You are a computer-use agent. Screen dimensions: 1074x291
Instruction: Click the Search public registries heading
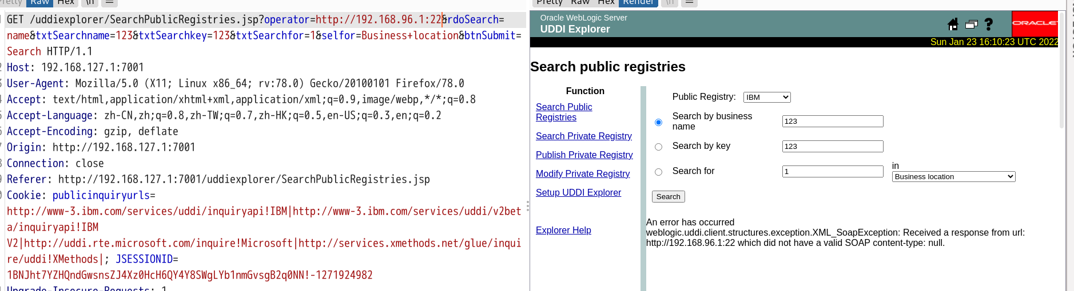point(608,67)
